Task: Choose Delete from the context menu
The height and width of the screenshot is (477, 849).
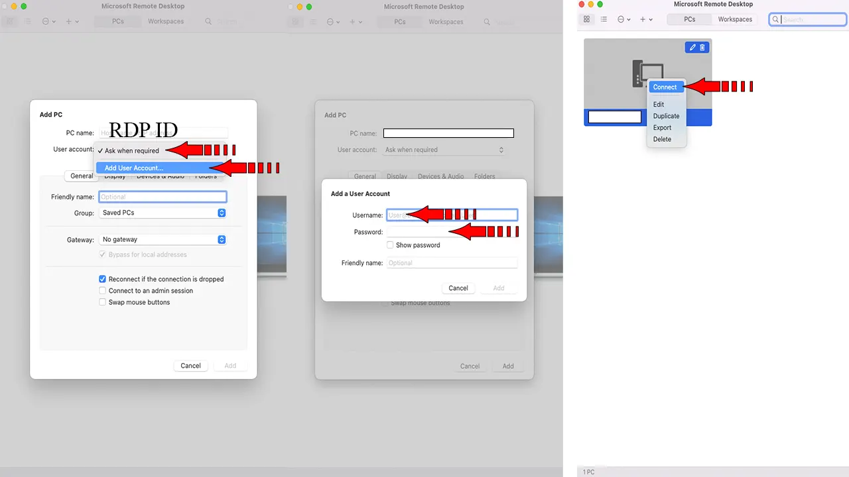Action: [662, 139]
